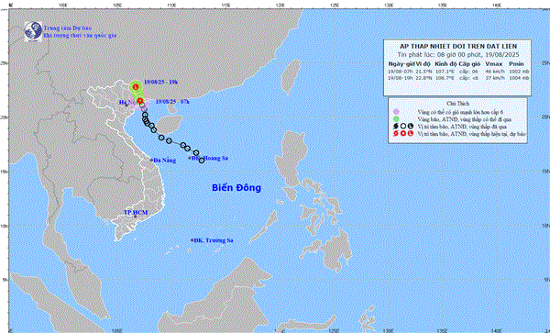Select the ĐK. Trường Sa marker dot

pyautogui.click(x=192, y=240)
